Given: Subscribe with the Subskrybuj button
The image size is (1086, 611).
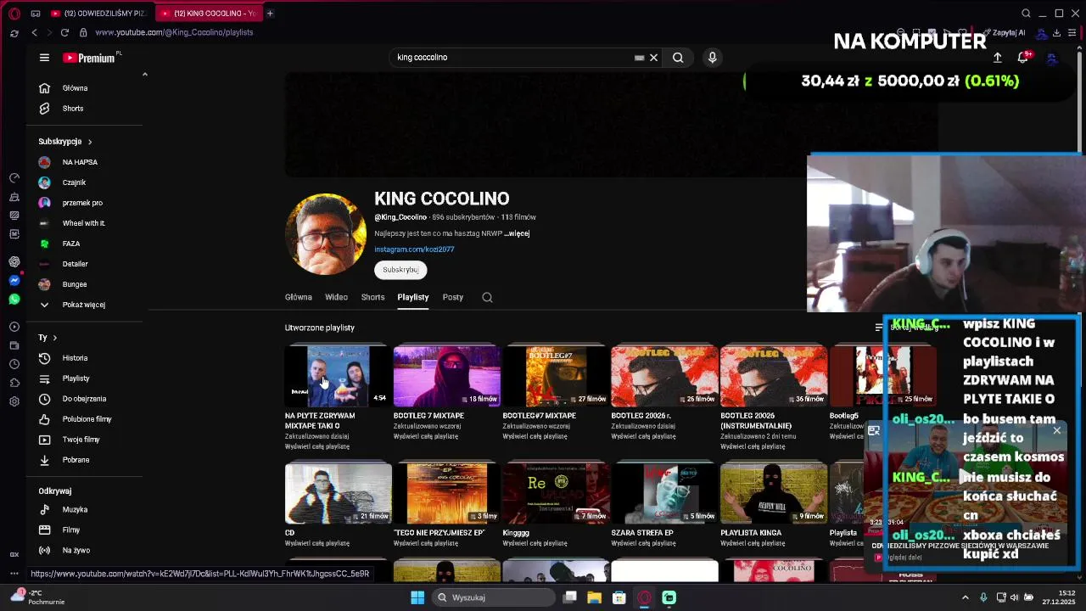Looking at the screenshot, I should coord(400,270).
